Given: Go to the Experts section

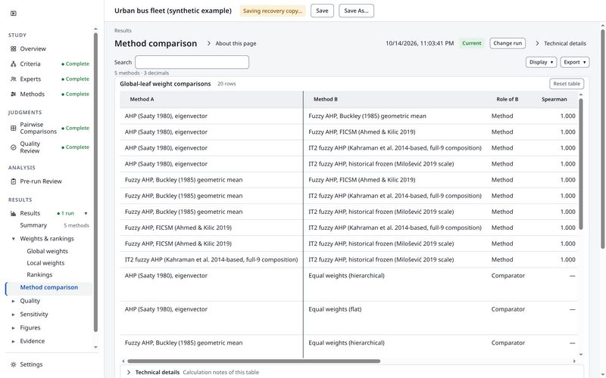Looking at the screenshot, I should coord(30,79).
